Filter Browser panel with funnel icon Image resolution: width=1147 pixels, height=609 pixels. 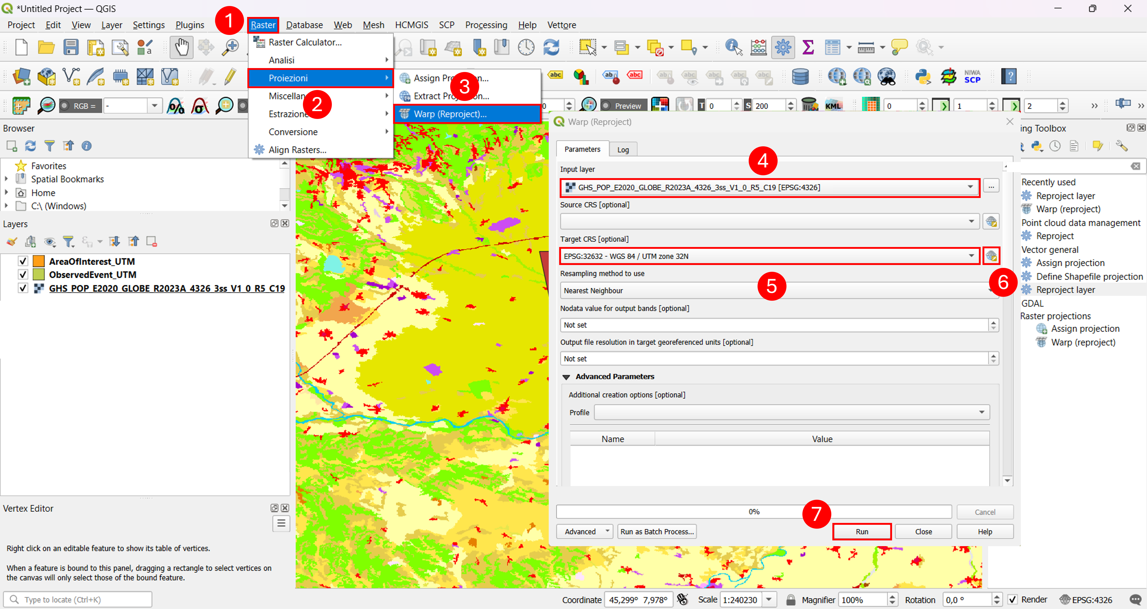point(50,146)
